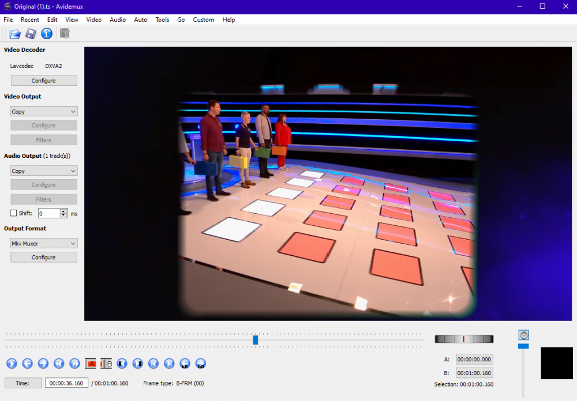Step to the previous frame
The width and height of the screenshot is (577, 401).
tap(27, 364)
